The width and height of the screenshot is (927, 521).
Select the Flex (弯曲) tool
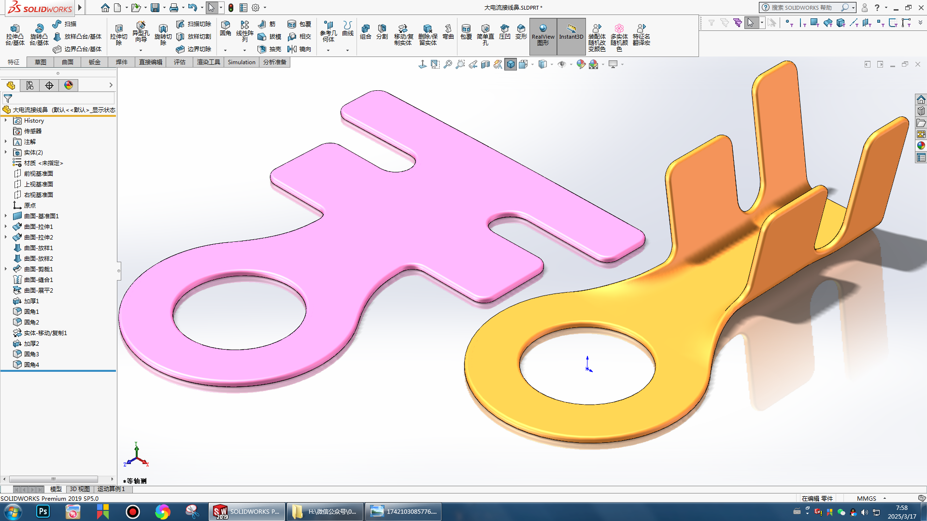[448, 31]
